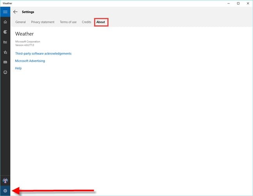Open the hamburger navigation menu
This screenshot has width=253, height=196.
(x=5, y=12)
